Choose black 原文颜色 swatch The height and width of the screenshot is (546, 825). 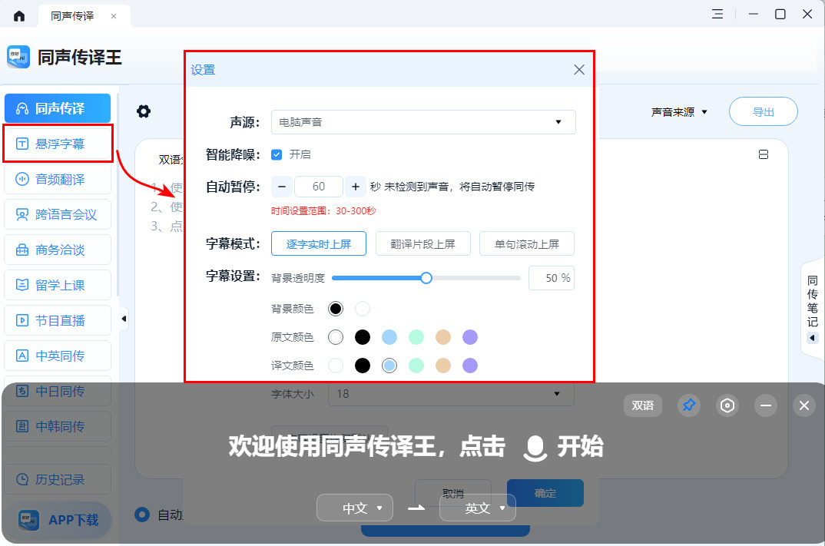coord(363,337)
